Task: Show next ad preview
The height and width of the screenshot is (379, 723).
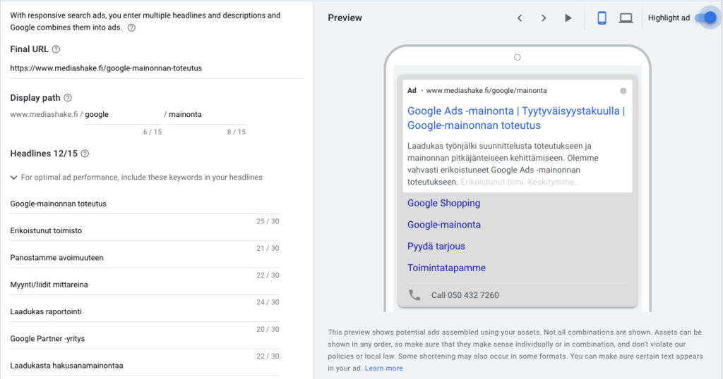Action: click(x=544, y=18)
